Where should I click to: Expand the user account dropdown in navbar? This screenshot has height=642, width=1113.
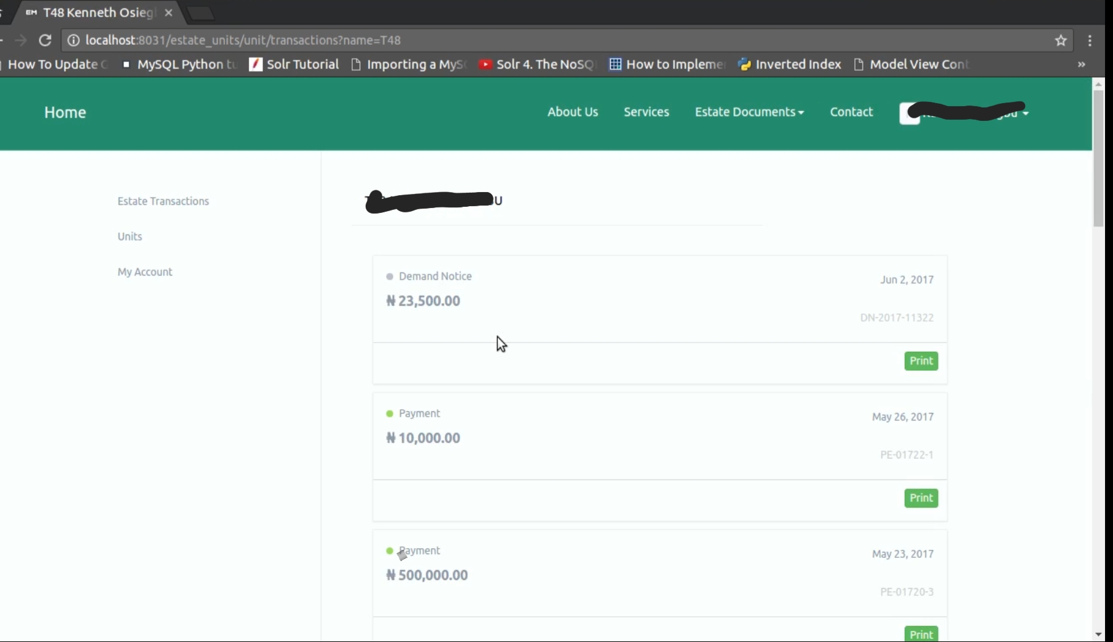[x=964, y=112]
